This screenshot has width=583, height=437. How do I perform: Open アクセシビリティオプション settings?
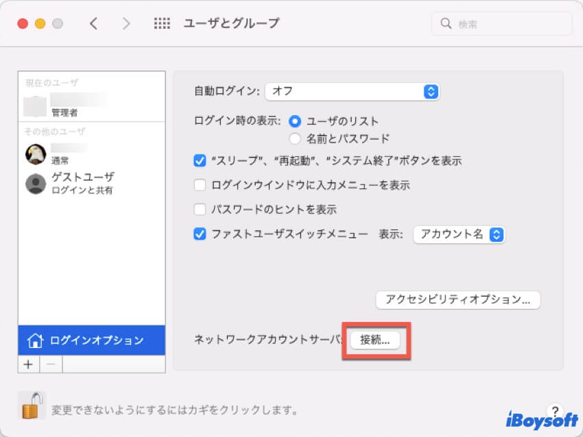pos(457,299)
